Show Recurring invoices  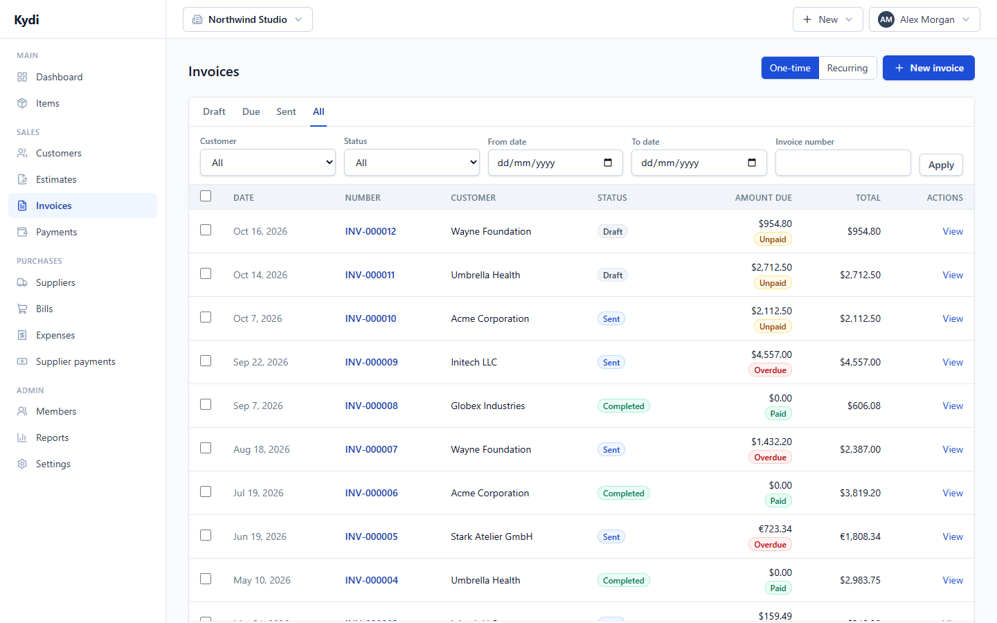click(847, 68)
